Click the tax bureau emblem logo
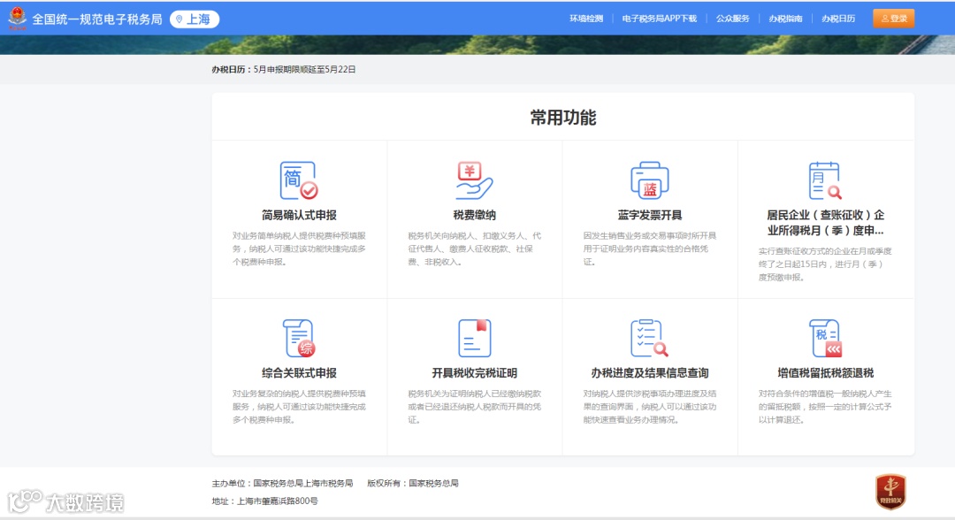955x520 pixels. click(x=17, y=19)
